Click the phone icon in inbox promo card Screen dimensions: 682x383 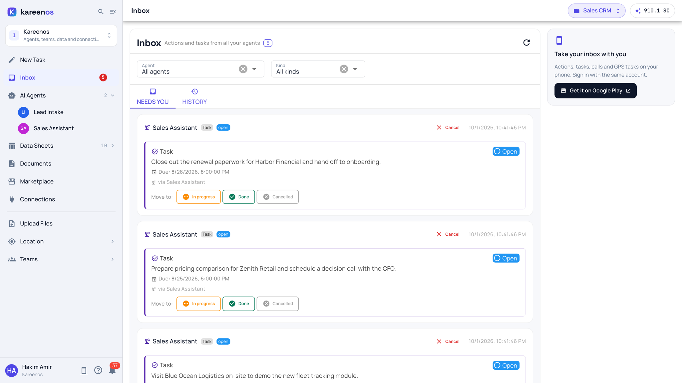(559, 40)
